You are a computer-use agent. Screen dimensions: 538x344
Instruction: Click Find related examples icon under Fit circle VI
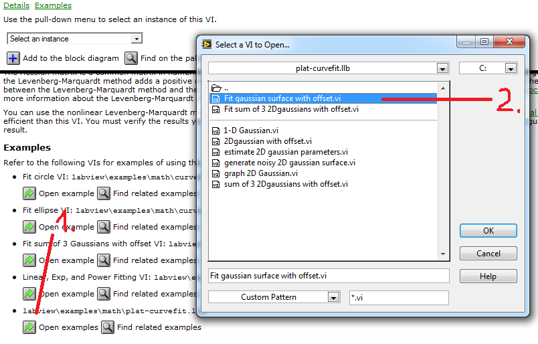pos(104,193)
